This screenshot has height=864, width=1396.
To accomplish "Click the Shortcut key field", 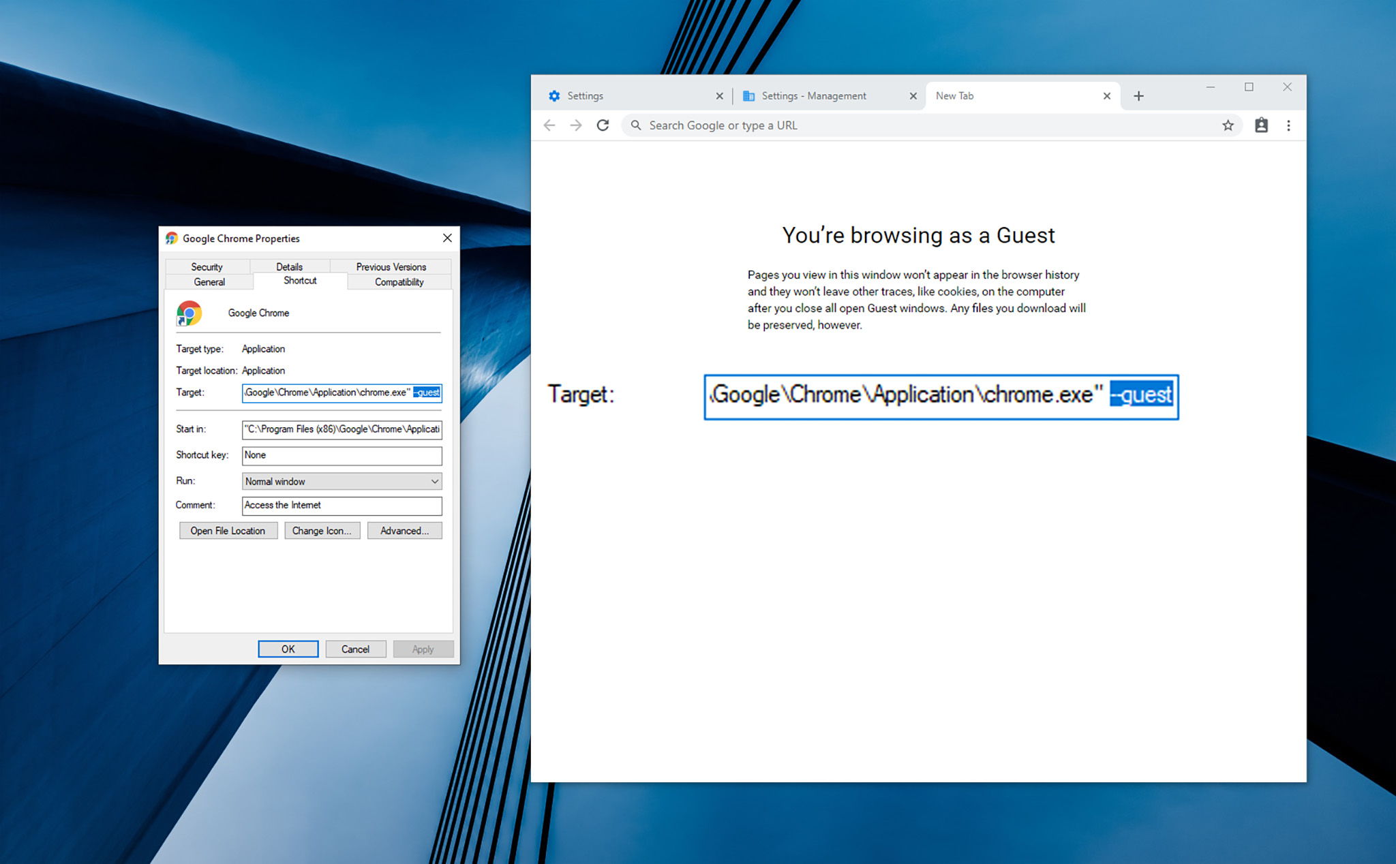I will point(342,455).
